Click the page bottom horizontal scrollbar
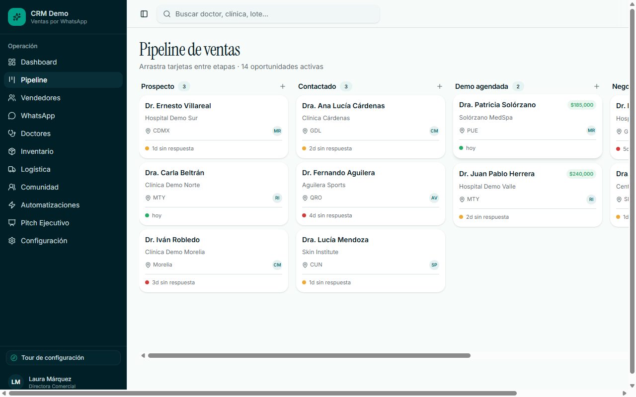The image size is (636, 397). pyautogui.click(x=262, y=393)
